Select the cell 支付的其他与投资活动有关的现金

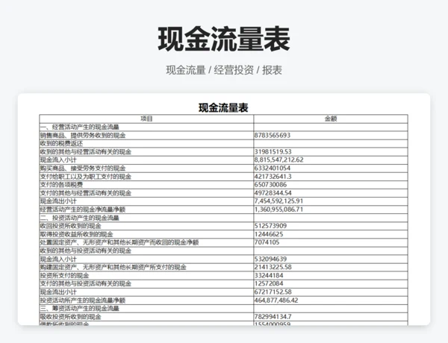tap(146, 283)
